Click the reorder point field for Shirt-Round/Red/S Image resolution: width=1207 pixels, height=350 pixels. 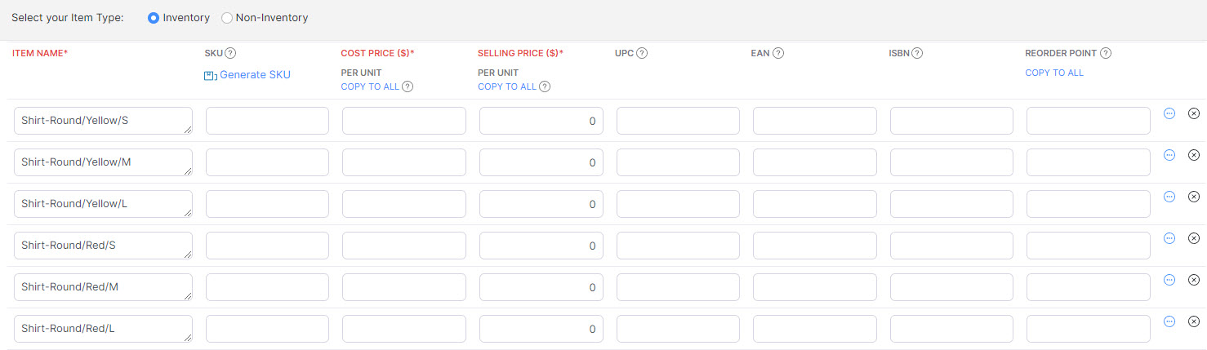(x=1089, y=246)
